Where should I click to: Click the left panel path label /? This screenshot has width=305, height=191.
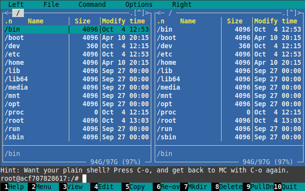tap(18, 13)
